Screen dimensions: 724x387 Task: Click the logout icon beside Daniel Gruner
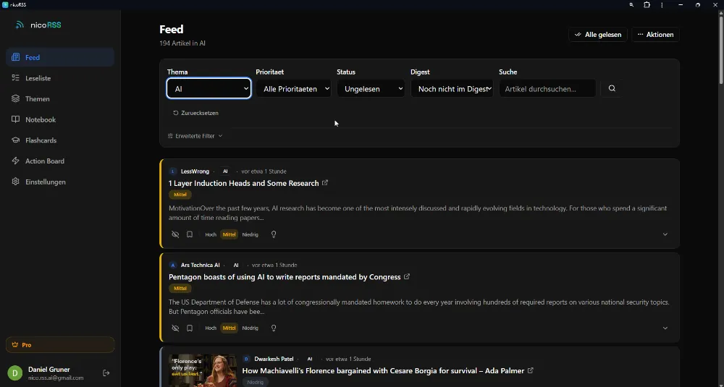tap(106, 373)
